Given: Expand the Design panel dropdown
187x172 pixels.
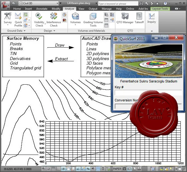Looking at the screenshot, I should click(49, 31).
